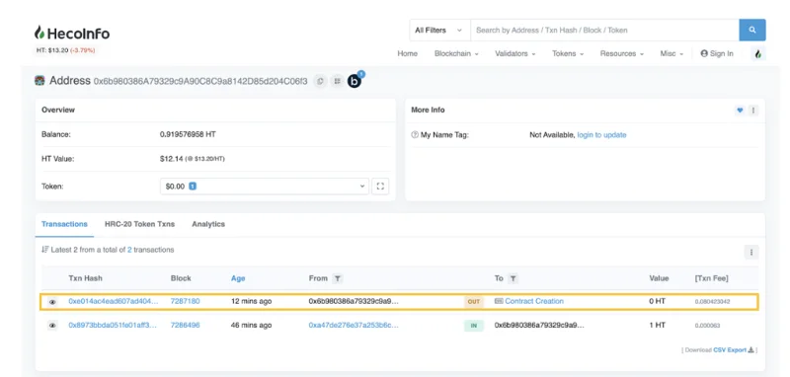Viewport: 790px width, 377px height.
Task: Preview the 0xe014ac4ead607ad404 transaction with eye icon
Action: 52,301
